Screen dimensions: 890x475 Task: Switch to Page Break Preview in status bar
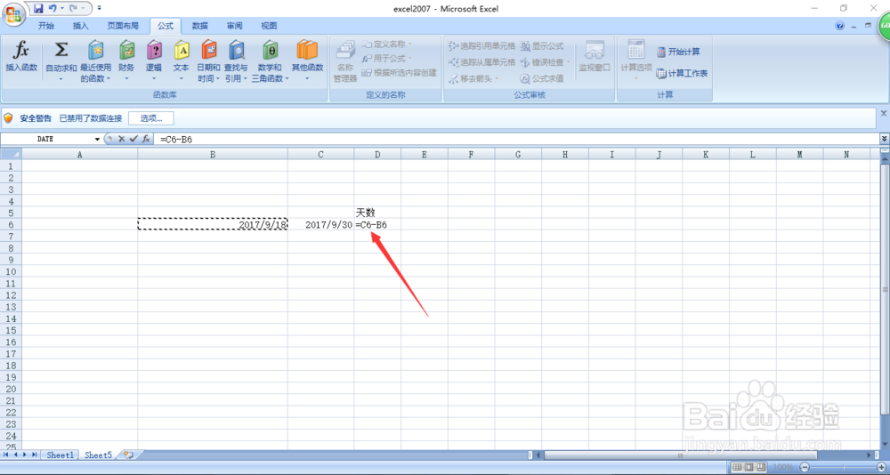[760, 467]
